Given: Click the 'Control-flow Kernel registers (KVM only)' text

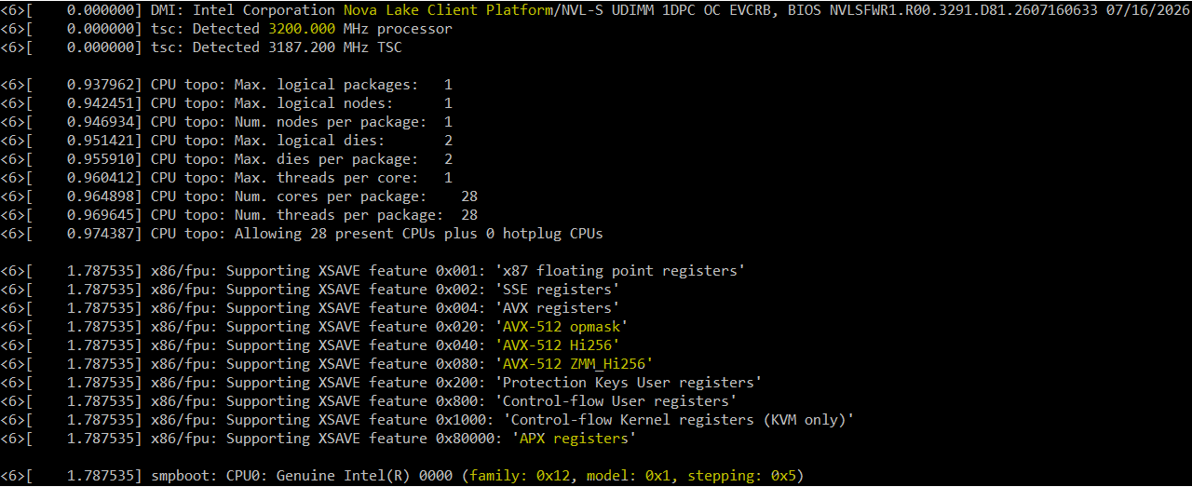Looking at the screenshot, I should click(677, 420).
